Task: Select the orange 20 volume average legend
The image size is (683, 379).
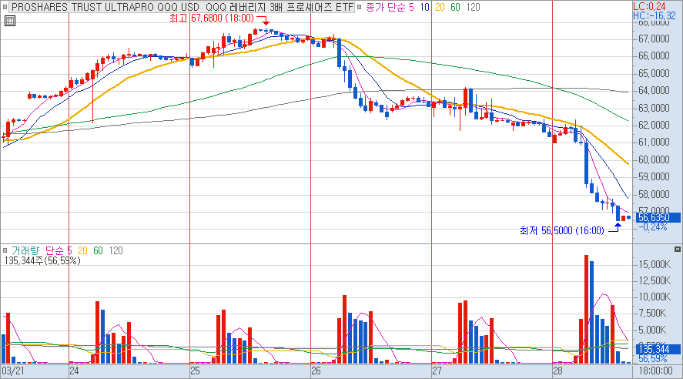Action: (x=82, y=250)
